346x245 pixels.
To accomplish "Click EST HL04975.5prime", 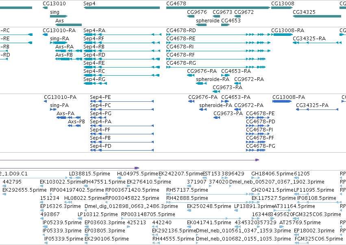I will [137, 174].
